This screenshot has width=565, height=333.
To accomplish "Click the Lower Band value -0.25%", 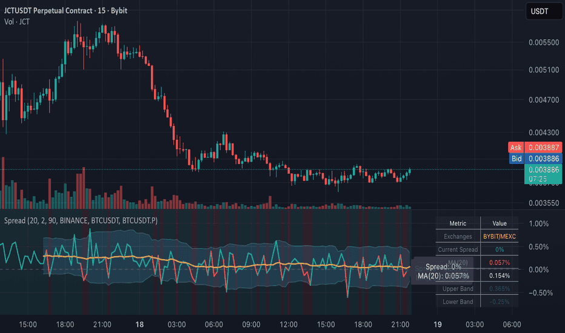I will 500,302.
